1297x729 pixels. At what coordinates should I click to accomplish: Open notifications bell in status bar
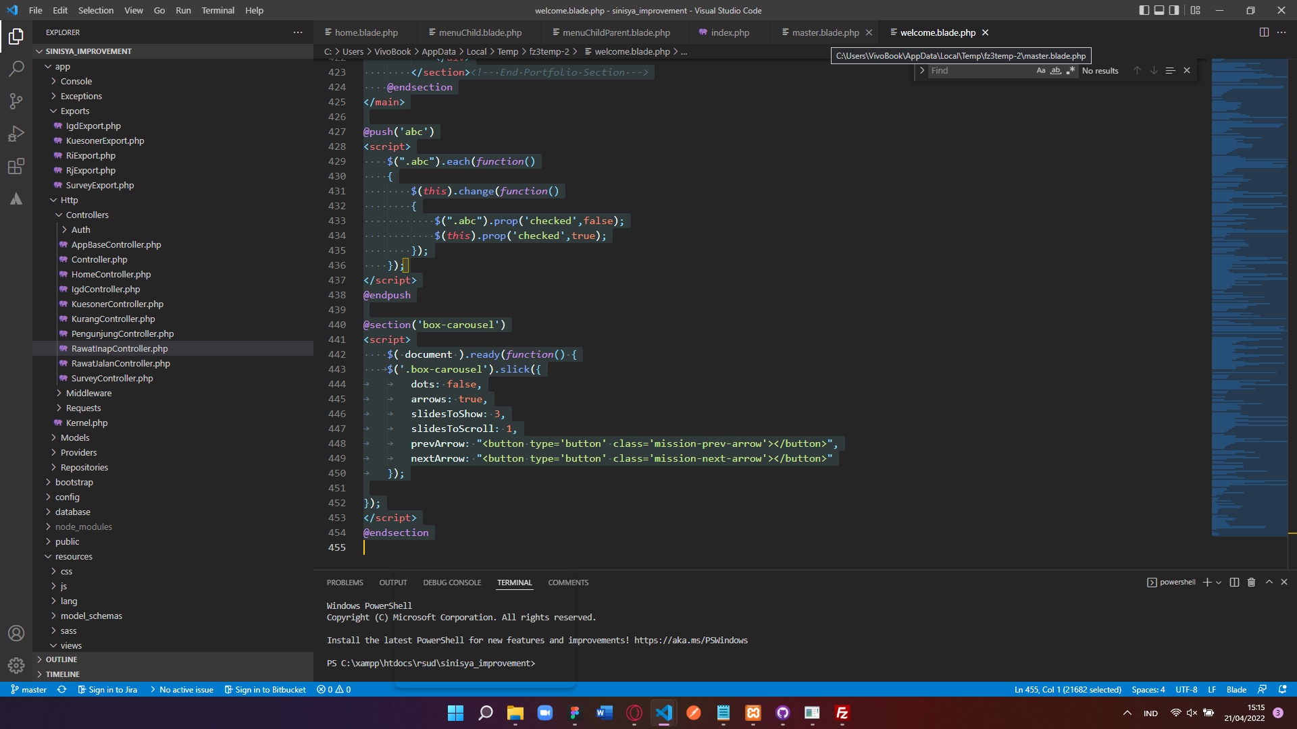pos(1283,689)
